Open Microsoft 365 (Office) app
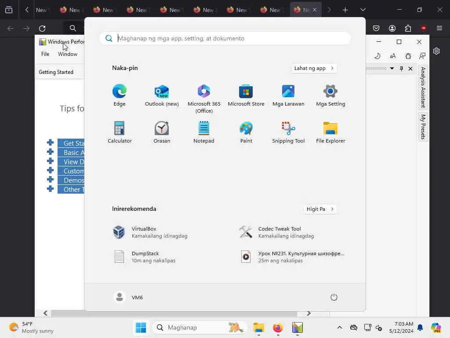The image size is (450, 338). pos(204,99)
